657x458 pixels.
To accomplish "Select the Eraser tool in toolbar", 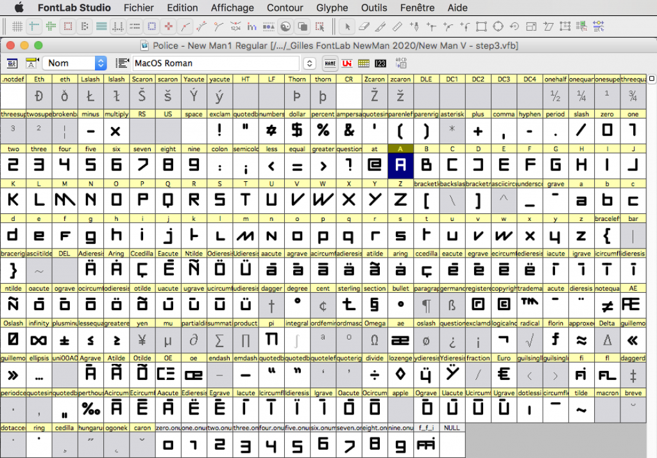I will pyautogui.click(x=364, y=26).
